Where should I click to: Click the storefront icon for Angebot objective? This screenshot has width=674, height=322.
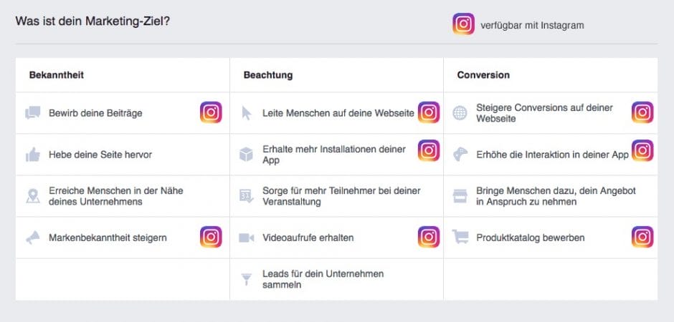point(460,196)
